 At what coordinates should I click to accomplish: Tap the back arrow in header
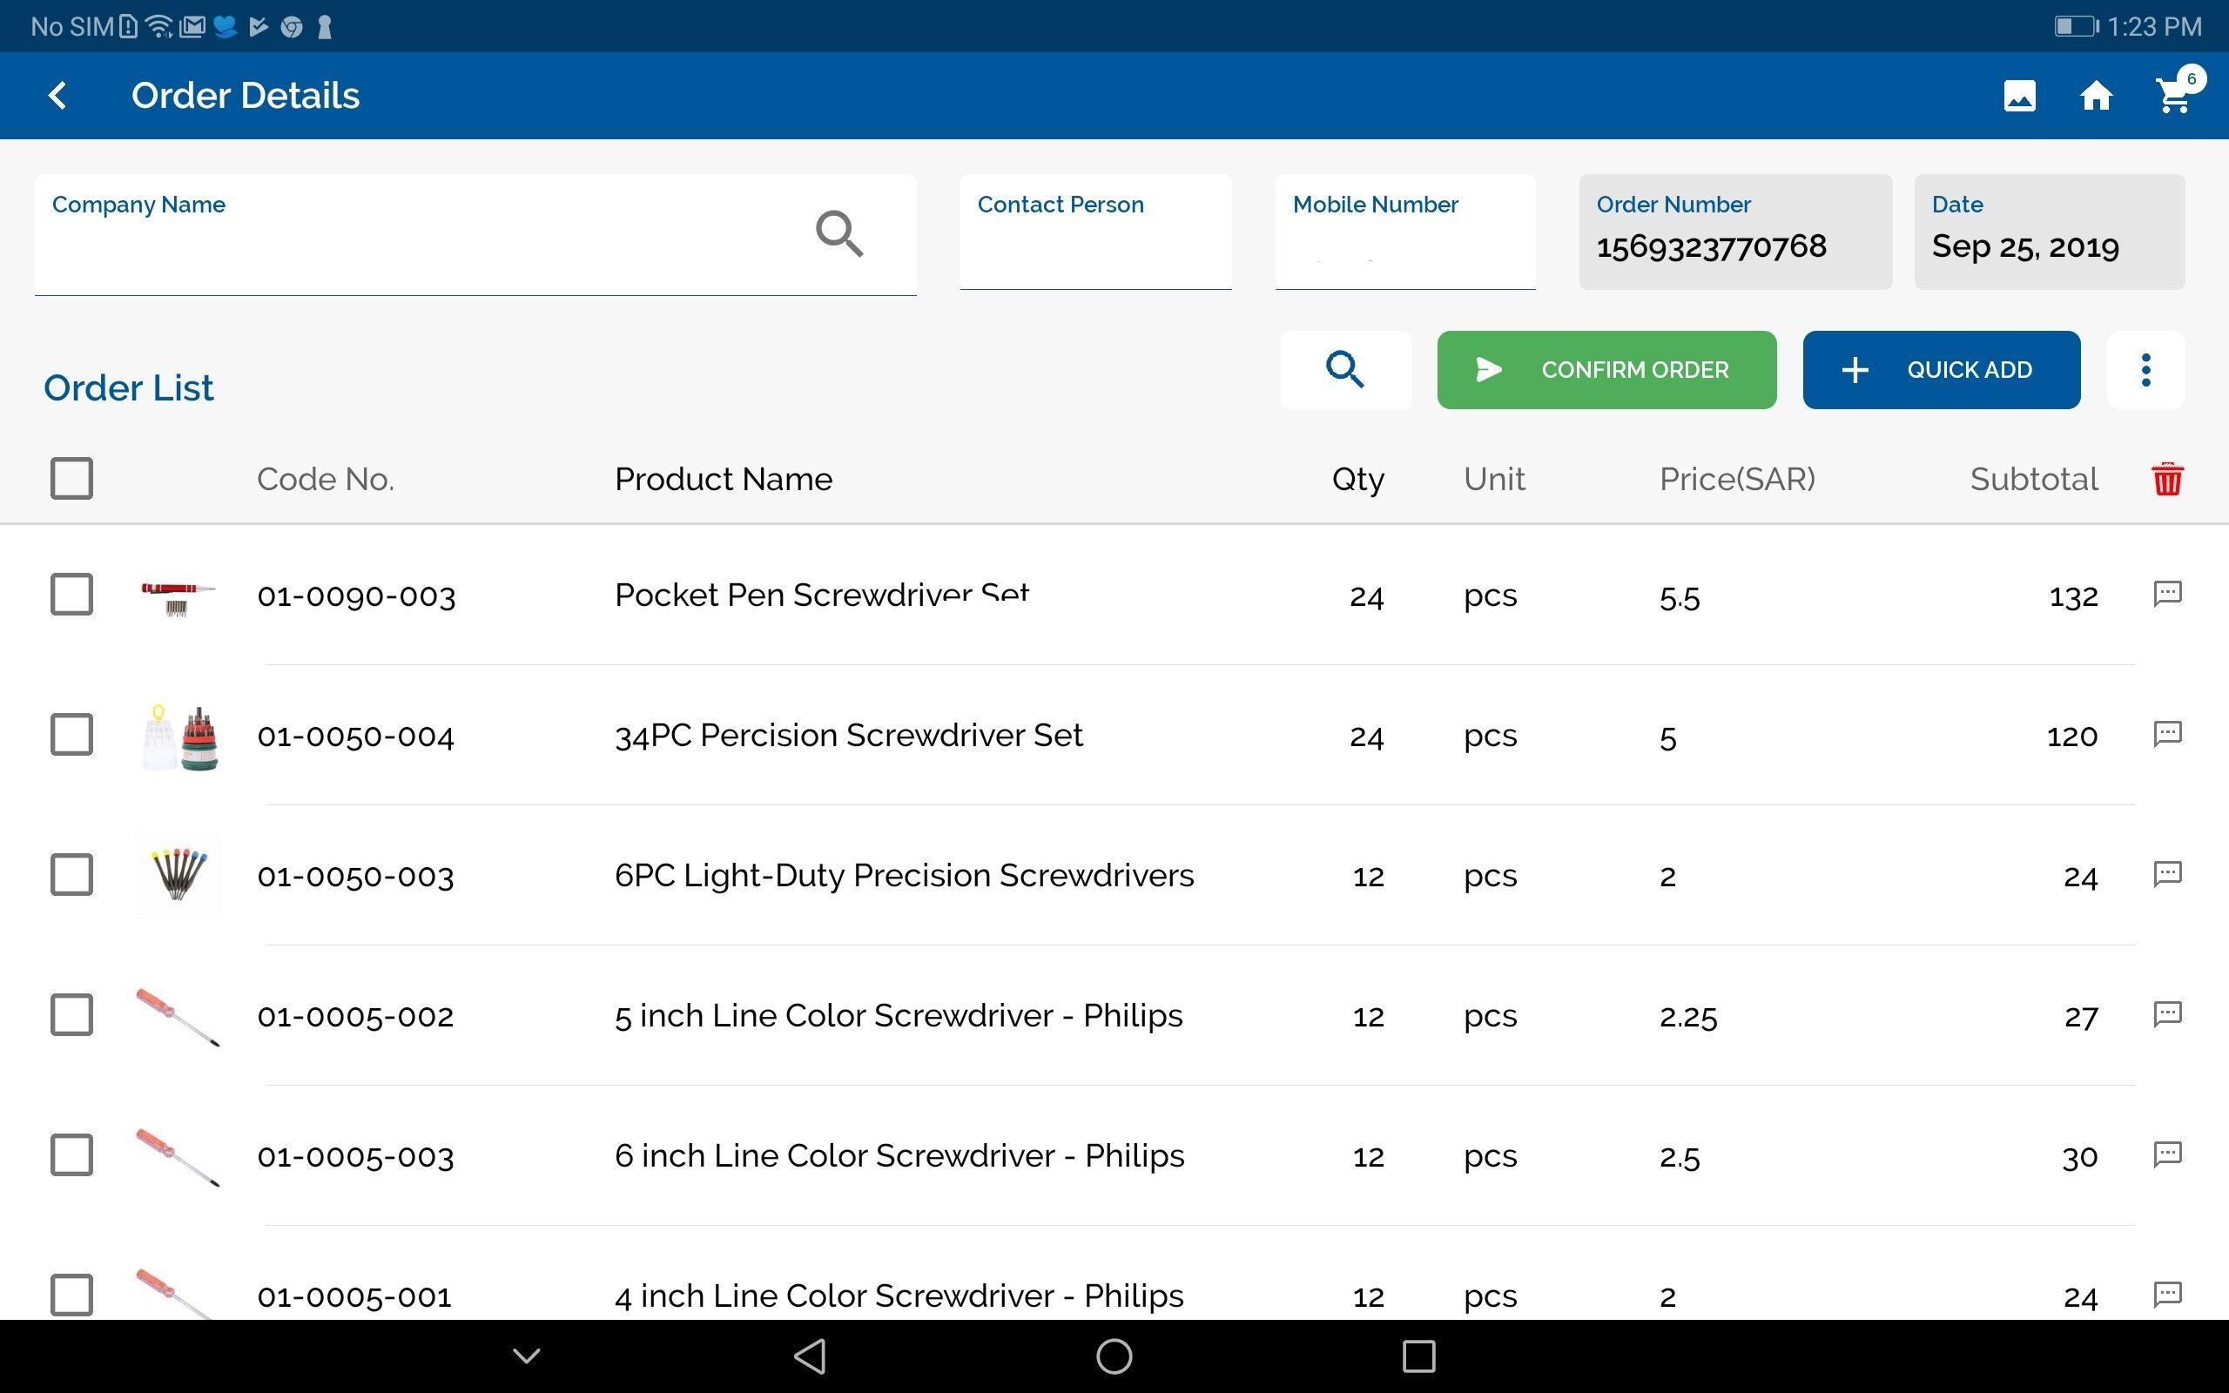tap(57, 96)
